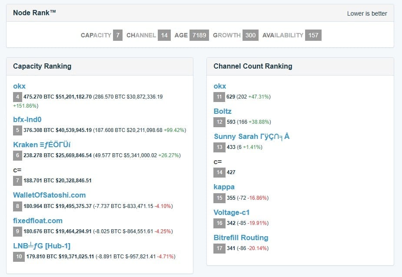Screen dimensions: 402x277
Task: Click the 'Lower is better' note
Action: pyautogui.click(x=367, y=13)
